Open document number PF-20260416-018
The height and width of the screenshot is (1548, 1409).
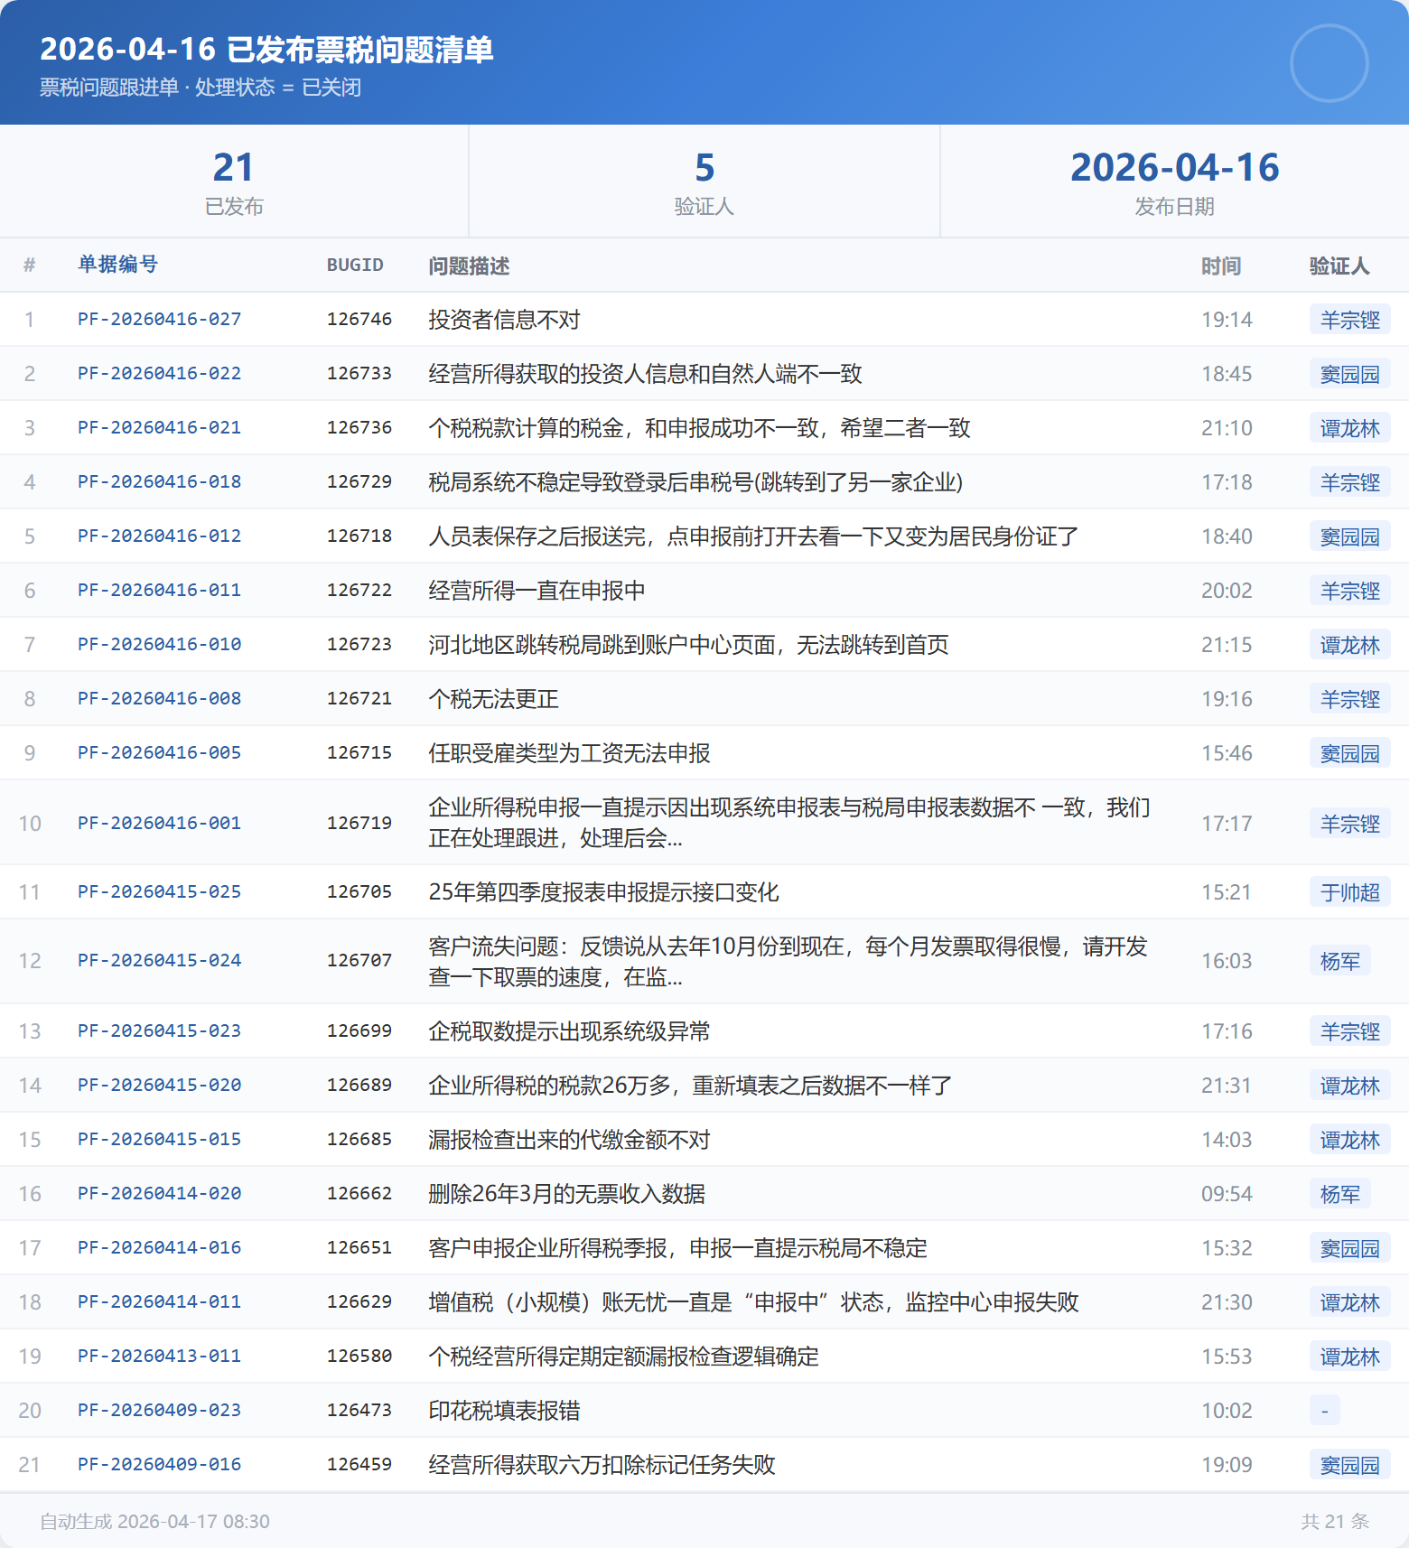(159, 481)
